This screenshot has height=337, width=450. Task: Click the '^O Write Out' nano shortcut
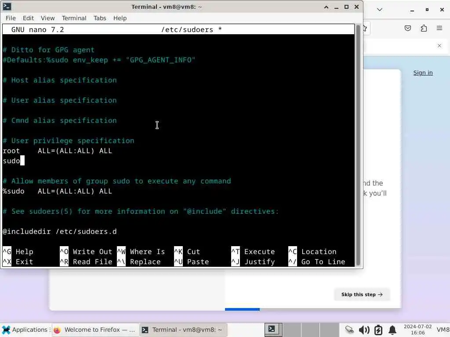click(86, 251)
